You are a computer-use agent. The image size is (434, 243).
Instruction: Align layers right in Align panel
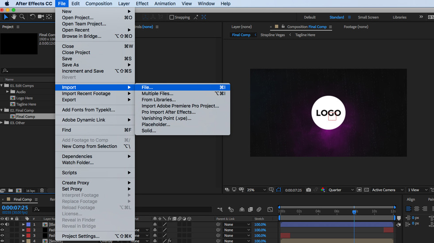[425, 209]
